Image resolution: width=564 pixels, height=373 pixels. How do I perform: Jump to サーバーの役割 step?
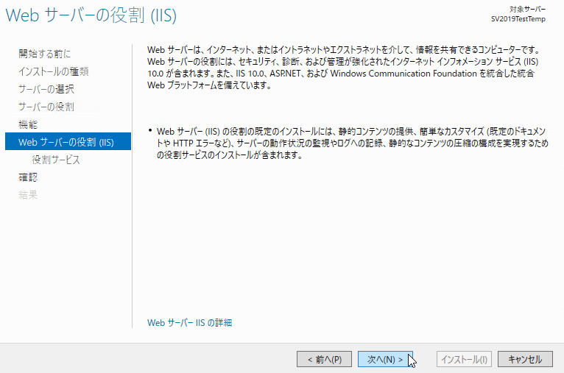click(x=46, y=107)
